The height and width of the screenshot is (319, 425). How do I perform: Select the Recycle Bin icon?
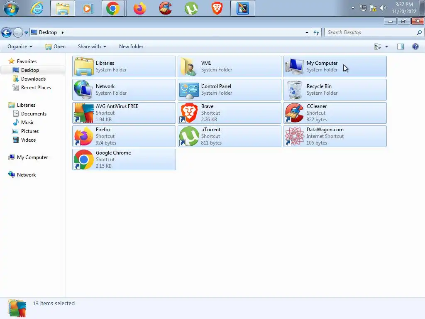pos(294,90)
